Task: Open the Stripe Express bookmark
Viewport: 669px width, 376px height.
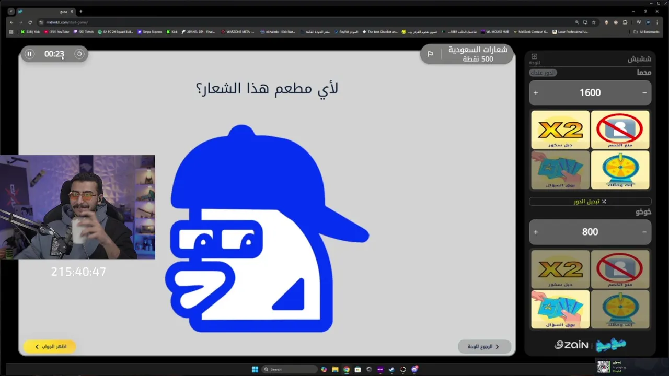Action: point(150,32)
